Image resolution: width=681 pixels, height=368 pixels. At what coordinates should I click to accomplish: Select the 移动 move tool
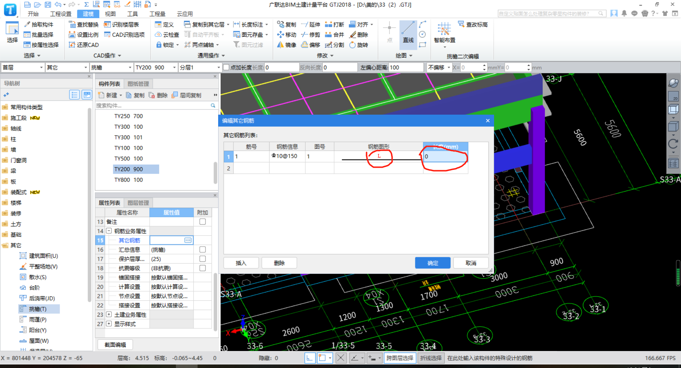(287, 35)
